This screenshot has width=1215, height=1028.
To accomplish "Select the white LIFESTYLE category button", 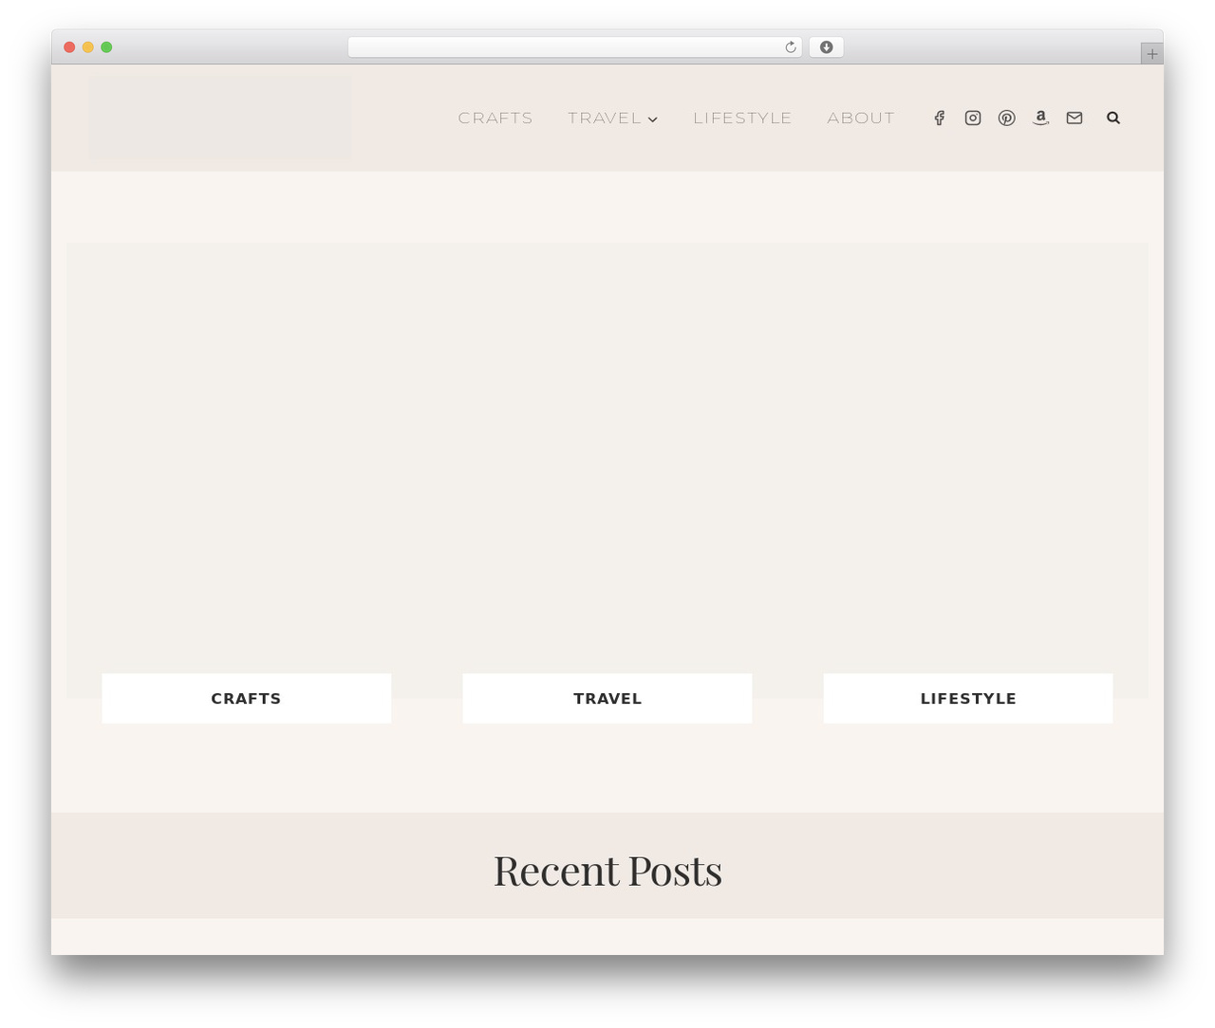I will [x=968, y=698].
